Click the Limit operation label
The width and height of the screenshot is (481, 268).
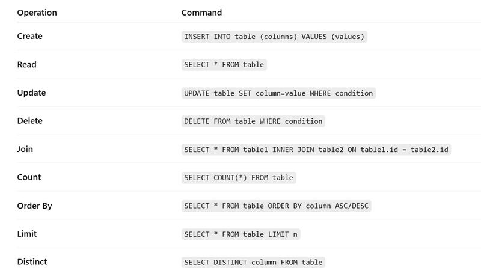coord(26,234)
